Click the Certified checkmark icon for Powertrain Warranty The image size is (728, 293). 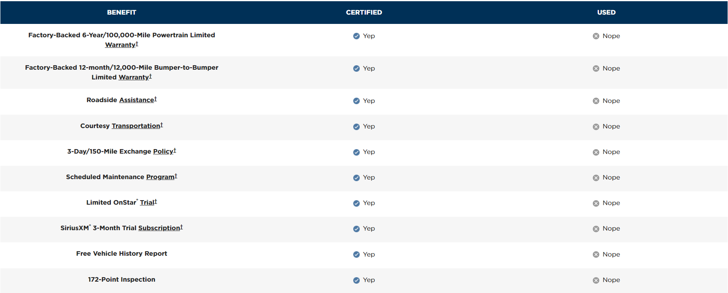[356, 36]
